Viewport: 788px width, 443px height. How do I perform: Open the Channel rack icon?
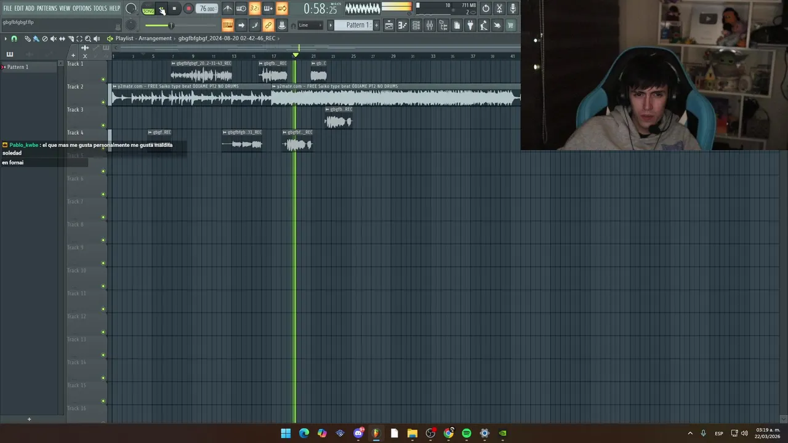point(416,25)
